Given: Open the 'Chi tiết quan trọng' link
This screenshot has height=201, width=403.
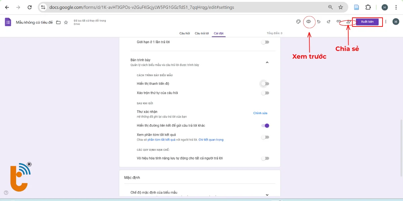Looking at the screenshot, I should point(211,140).
